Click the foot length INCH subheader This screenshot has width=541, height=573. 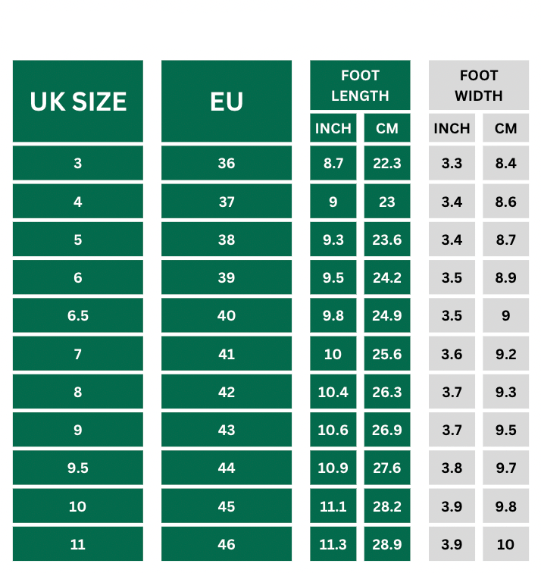click(x=333, y=128)
